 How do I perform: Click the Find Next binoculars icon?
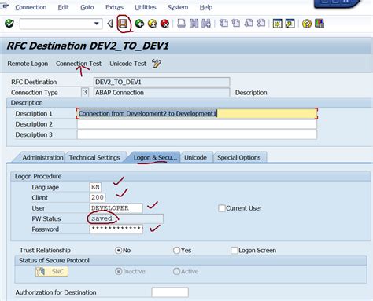click(206, 24)
